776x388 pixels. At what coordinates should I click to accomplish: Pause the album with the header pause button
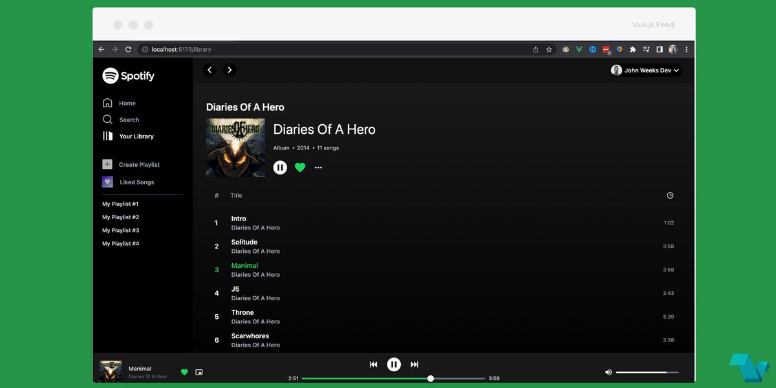coord(280,167)
